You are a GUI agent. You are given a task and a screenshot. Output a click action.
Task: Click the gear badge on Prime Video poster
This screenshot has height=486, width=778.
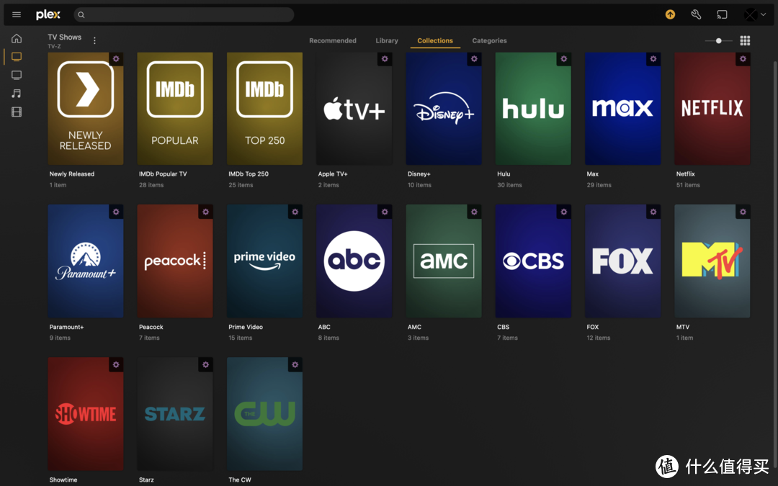pos(295,212)
